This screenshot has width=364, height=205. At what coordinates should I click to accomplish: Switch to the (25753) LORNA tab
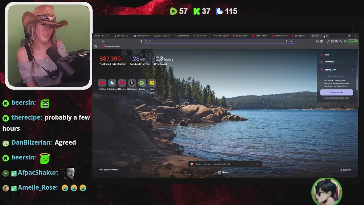240,36
